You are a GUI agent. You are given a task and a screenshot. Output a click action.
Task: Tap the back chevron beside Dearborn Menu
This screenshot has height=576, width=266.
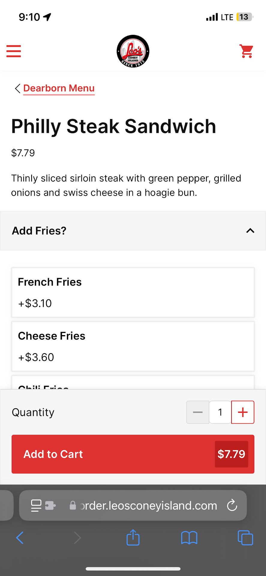click(17, 88)
